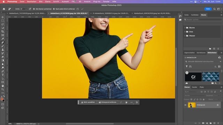This screenshot has width=223, height=125.
Task: Select the Hand tool
Action: (3, 86)
